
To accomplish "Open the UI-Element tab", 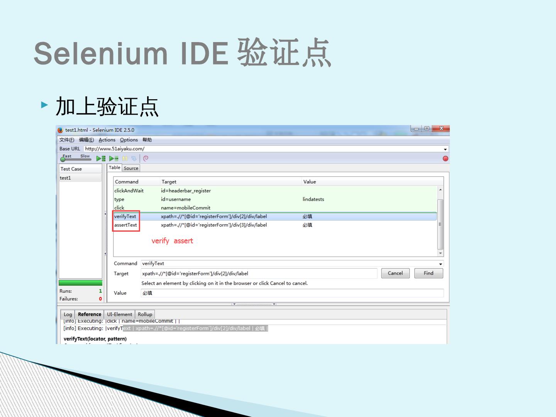I will tap(120, 314).
